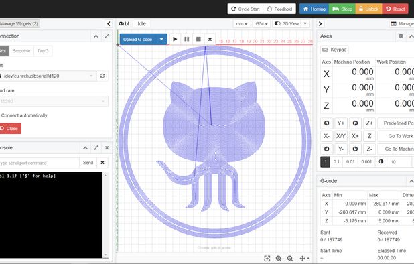This screenshot has width=414, height=264.
Task: Open the Upload G-code dropdown arrow
Action: (161, 40)
